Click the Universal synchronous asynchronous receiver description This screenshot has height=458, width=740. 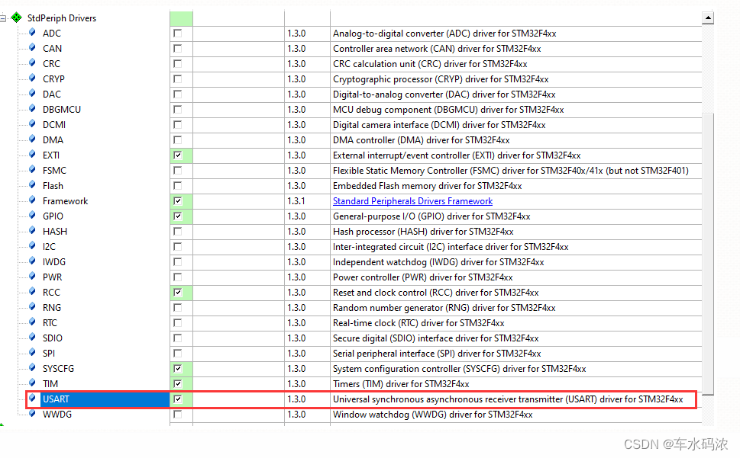pyautogui.click(x=508, y=399)
